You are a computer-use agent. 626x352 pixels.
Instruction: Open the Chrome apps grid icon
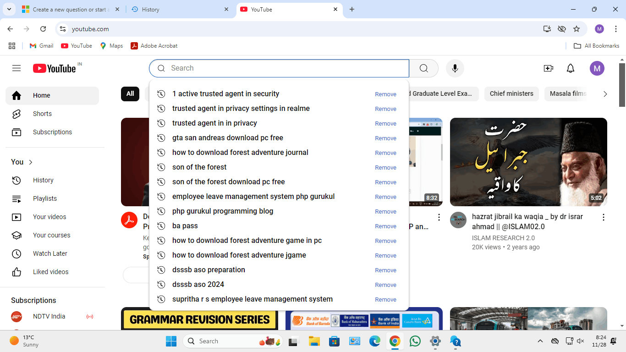coord(12,46)
